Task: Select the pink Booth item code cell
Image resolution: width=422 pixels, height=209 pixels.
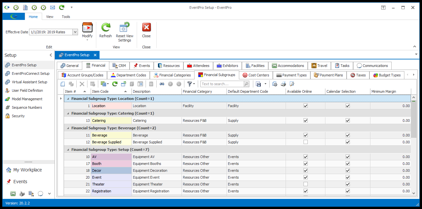Action: pos(111,164)
